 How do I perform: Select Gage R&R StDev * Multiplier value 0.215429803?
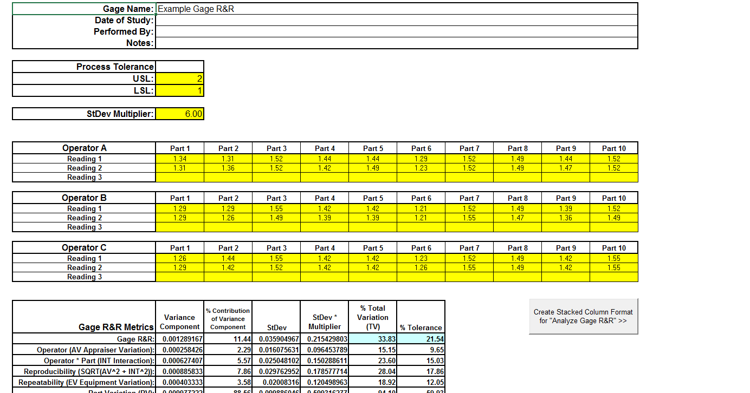[325, 339]
